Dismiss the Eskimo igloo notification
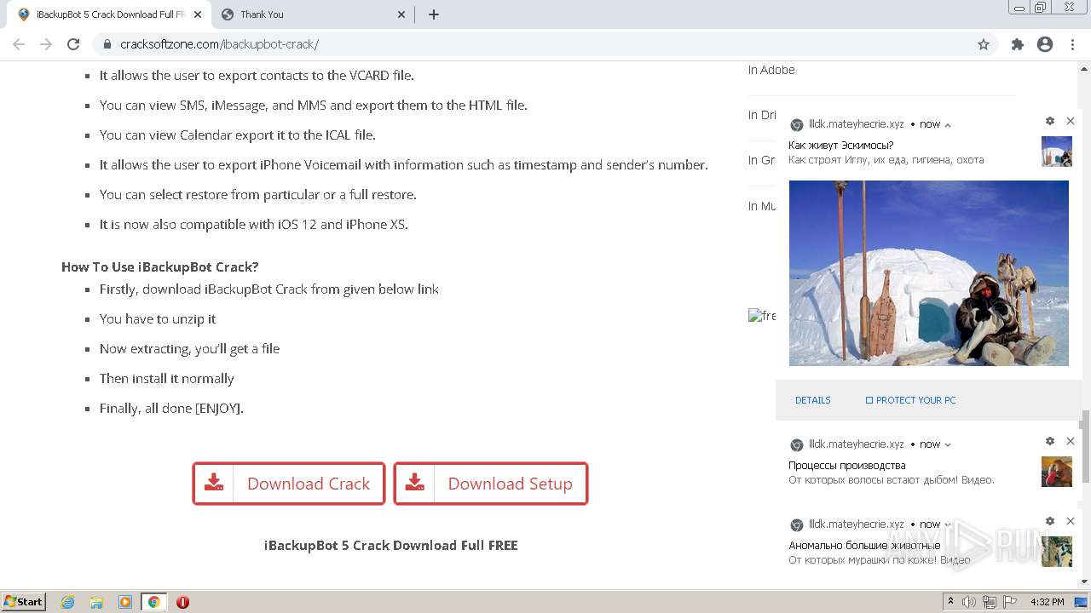This screenshot has width=1091, height=613. pos(1071,121)
